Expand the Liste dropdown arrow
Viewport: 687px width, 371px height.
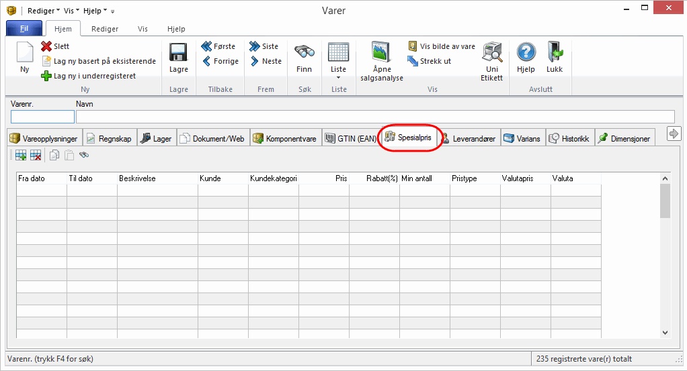(x=338, y=78)
